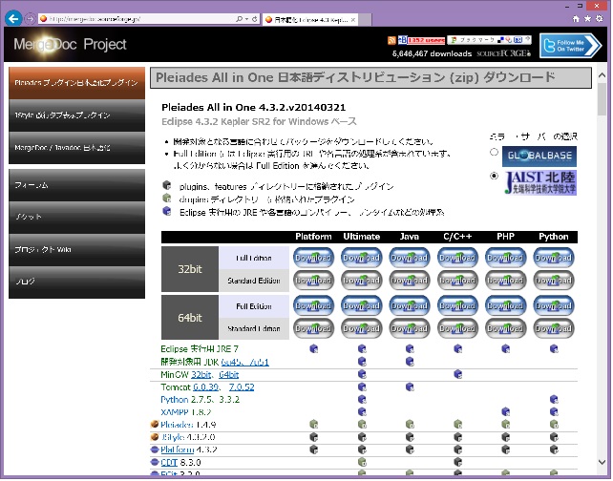Image resolution: width=613 pixels, height=481 pixels.
Task: Select the Eclipse 4.3 browser tab
Action: [x=308, y=19]
